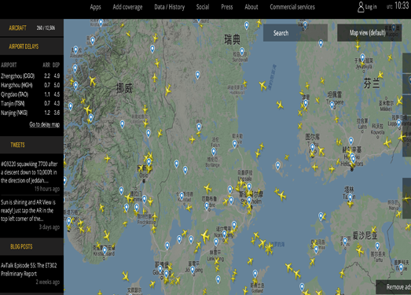Expand the AIRCRAFT panel header
This screenshot has height=295, width=411.
click(x=31, y=28)
